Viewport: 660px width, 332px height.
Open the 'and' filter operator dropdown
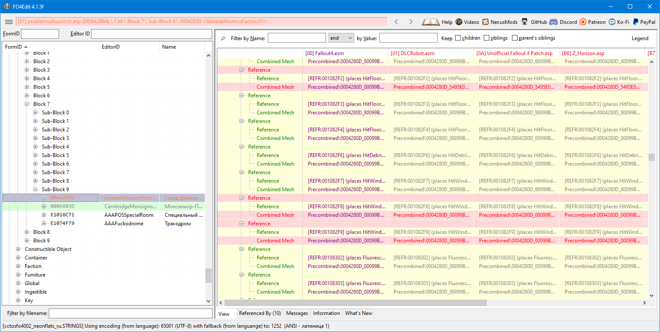[x=341, y=38]
